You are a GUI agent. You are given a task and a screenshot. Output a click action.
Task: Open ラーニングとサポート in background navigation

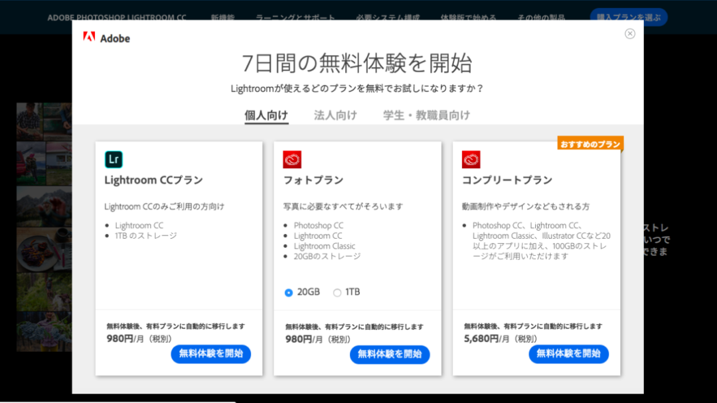click(x=295, y=18)
